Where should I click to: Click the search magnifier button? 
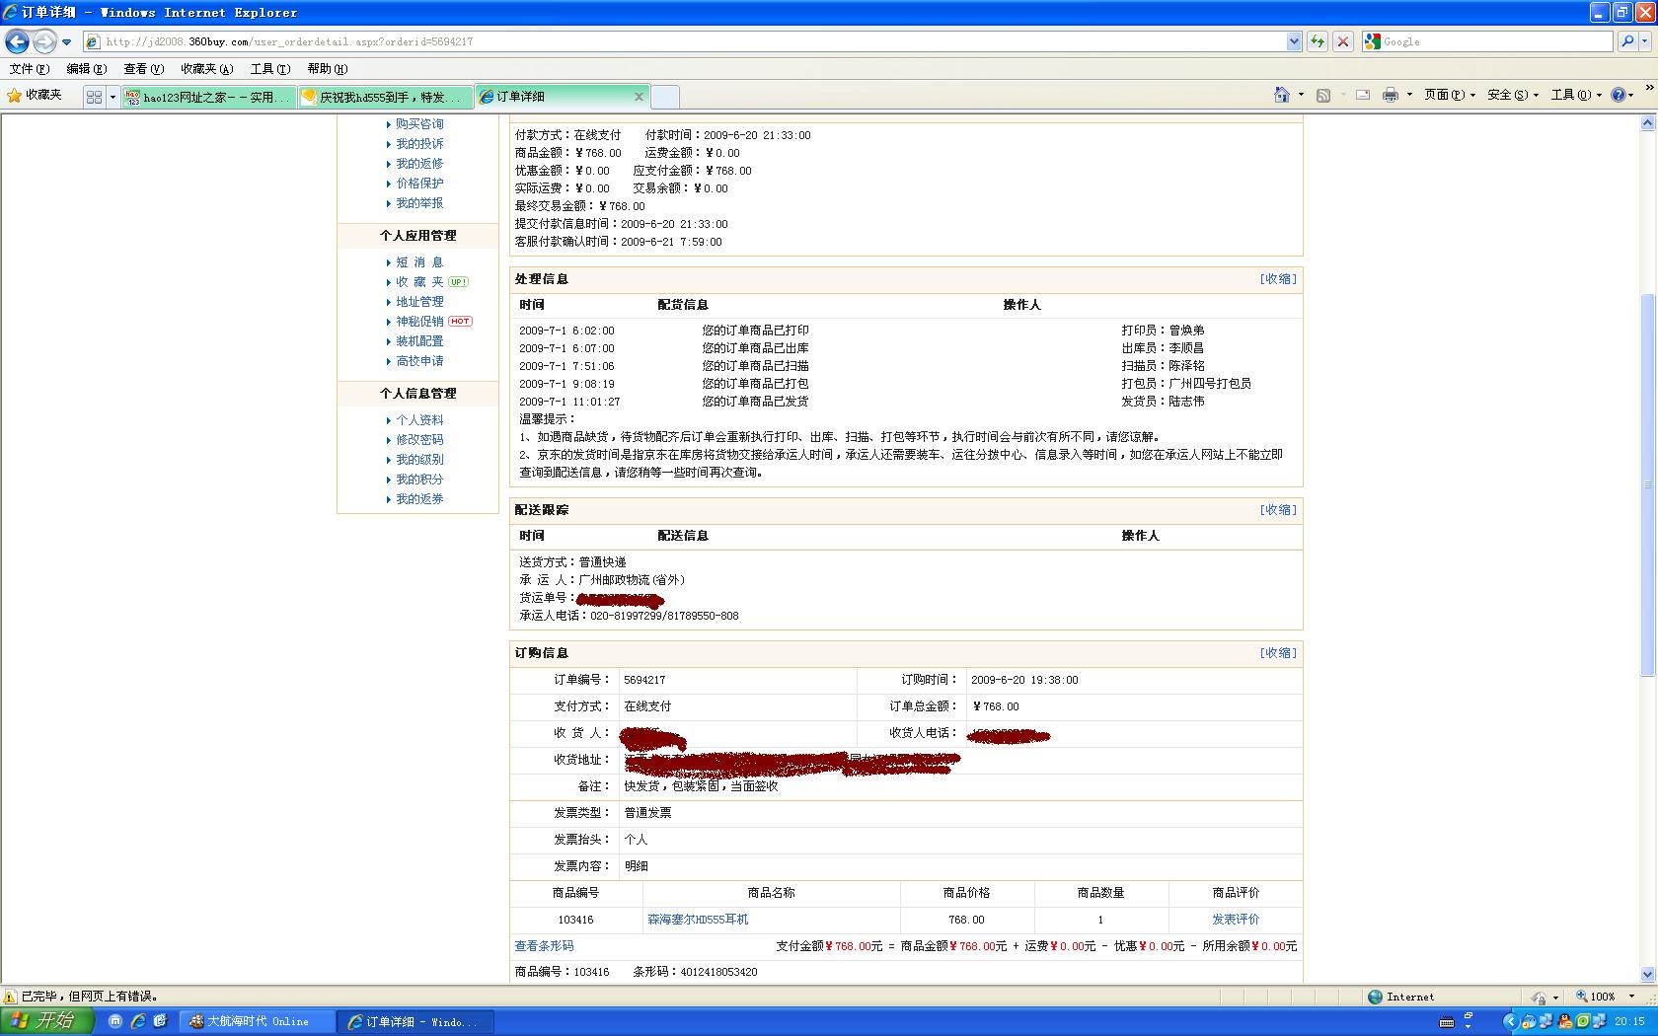point(1627,41)
